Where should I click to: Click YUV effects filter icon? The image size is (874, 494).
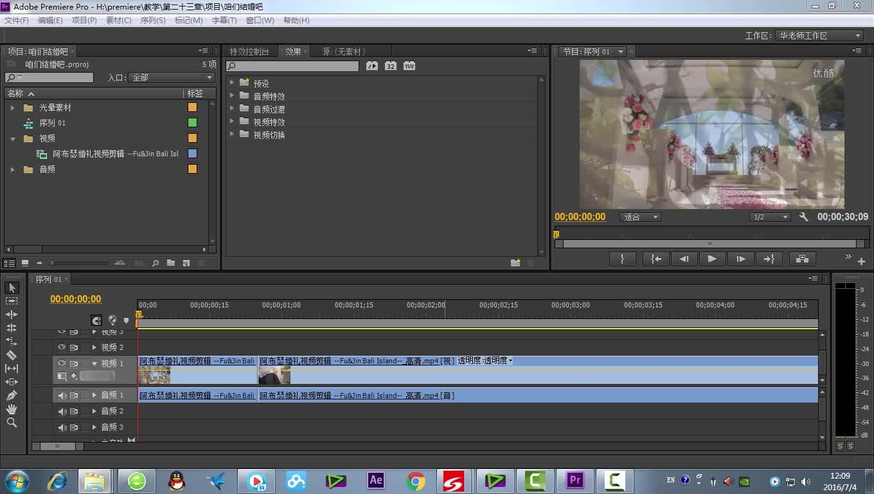coord(409,66)
